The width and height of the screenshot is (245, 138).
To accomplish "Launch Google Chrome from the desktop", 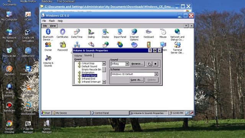I will pos(9,127).
